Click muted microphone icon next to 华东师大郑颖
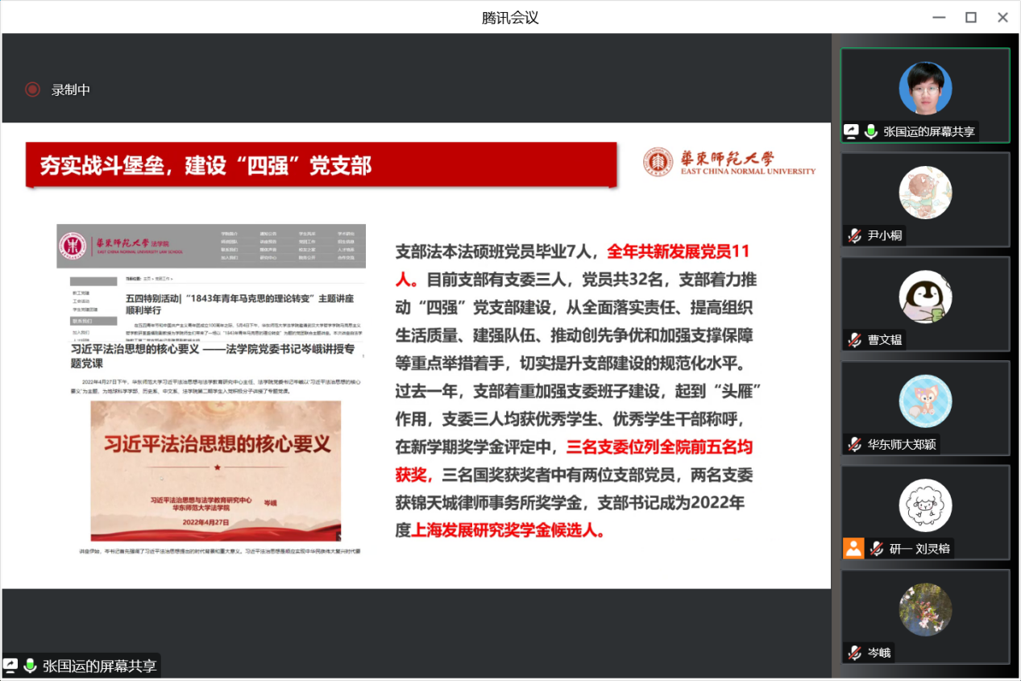Viewport: 1021px width, 681px height. click(854, 444)
